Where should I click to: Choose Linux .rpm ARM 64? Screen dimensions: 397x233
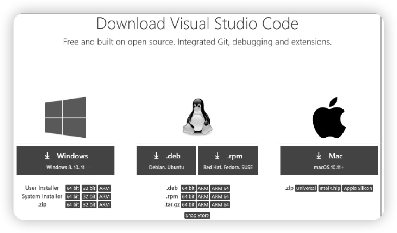pyautogui.click(x=220, y=196)
